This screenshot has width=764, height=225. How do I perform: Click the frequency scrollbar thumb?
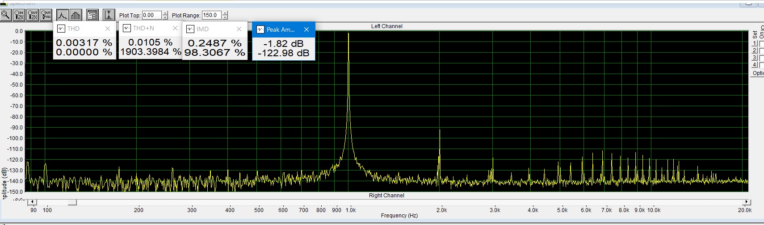(x=72, y=202)
